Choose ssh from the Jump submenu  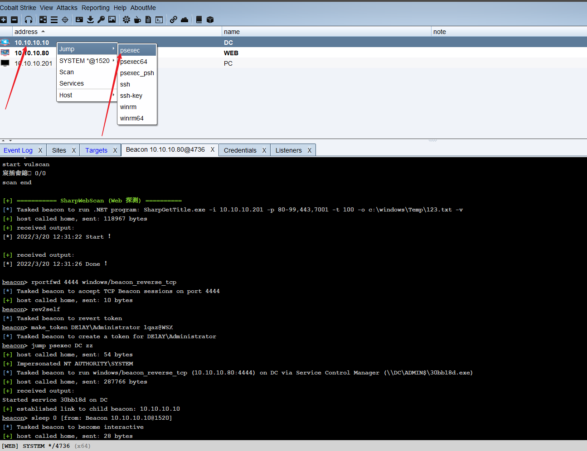137,84
